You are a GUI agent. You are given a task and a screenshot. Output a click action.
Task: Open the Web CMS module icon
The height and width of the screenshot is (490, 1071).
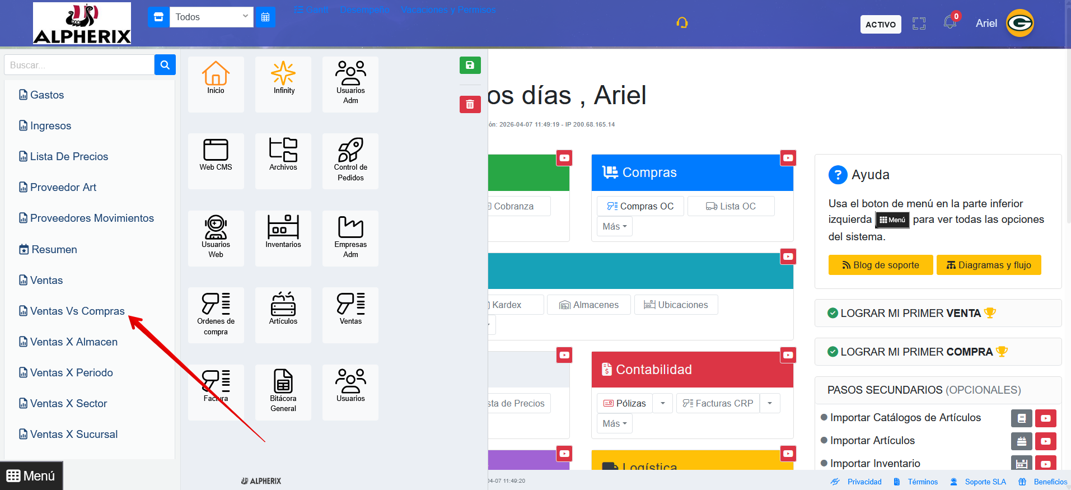216,155
